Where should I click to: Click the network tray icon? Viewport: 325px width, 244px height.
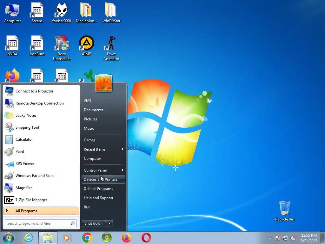pyautogui.click(x=285, y=238)
